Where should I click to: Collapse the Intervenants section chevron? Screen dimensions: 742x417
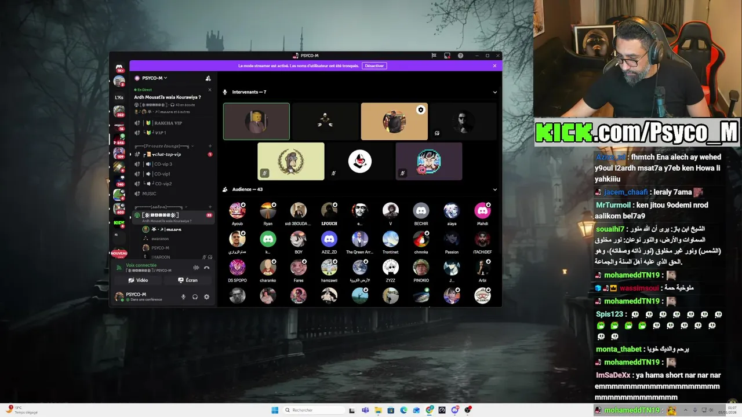pyautogui.click(x=494, y=92)
